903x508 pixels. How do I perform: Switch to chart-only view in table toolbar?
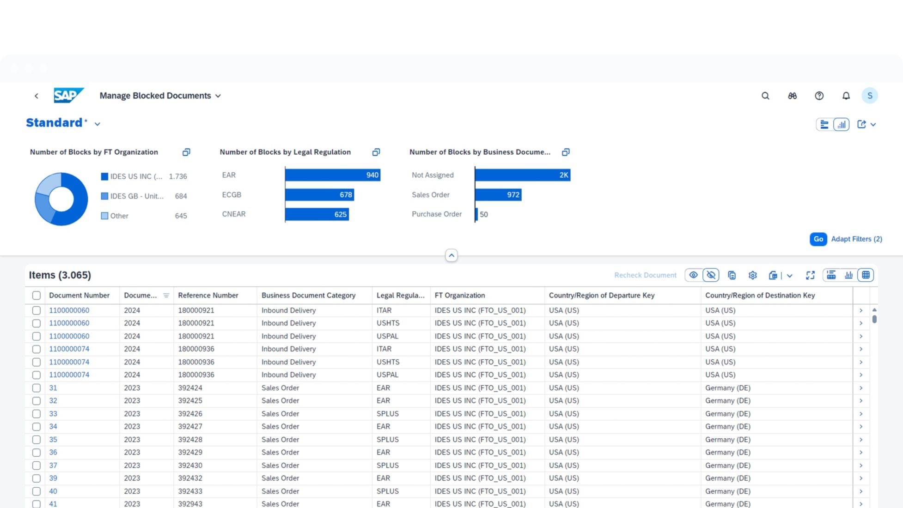(848, 275)
